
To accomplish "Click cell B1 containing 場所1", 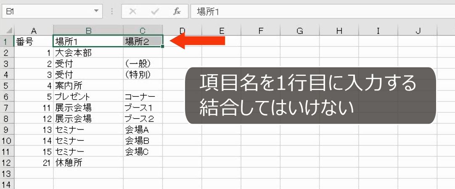I will (x=88, y=41).
